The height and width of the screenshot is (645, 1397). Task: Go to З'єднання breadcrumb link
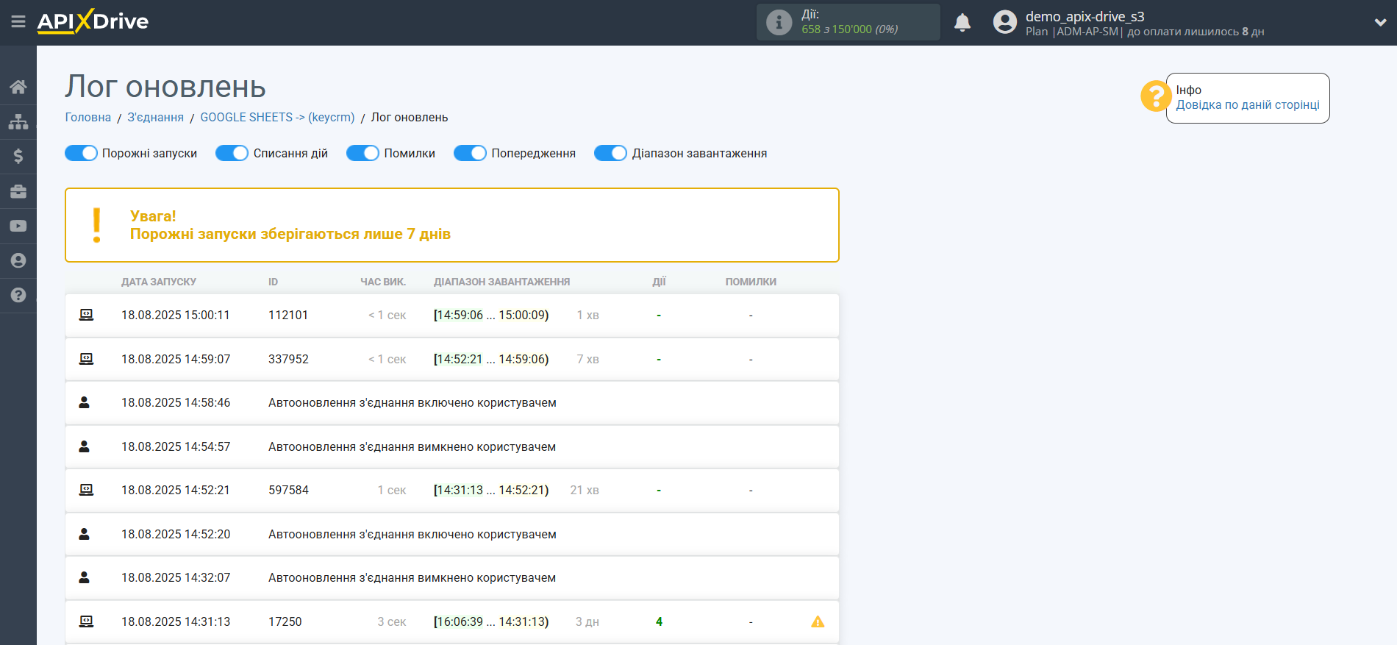(156, 118)
